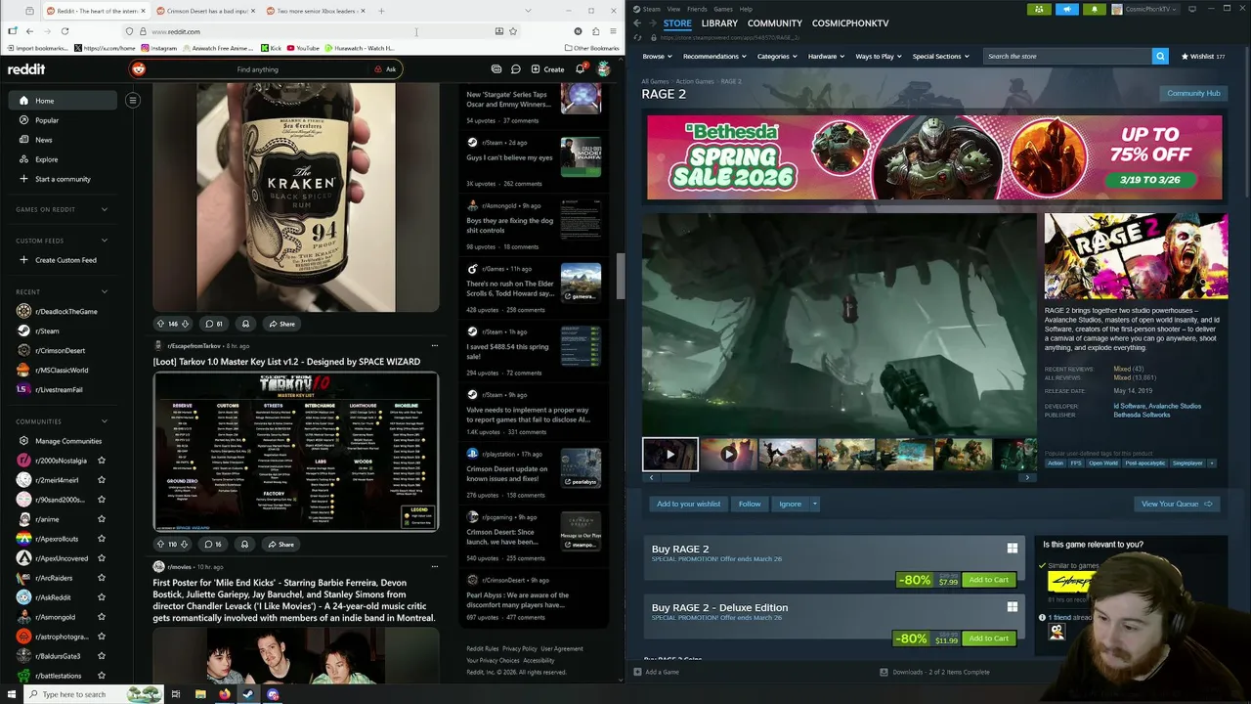Favorite r/2000sNostalgia with star
This screenshot has width=1251, height=704.
[102, 461]
